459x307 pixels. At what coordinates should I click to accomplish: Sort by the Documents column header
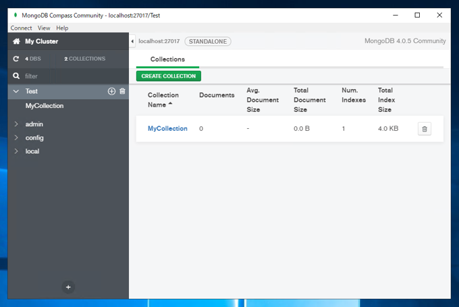click(217, 95)
